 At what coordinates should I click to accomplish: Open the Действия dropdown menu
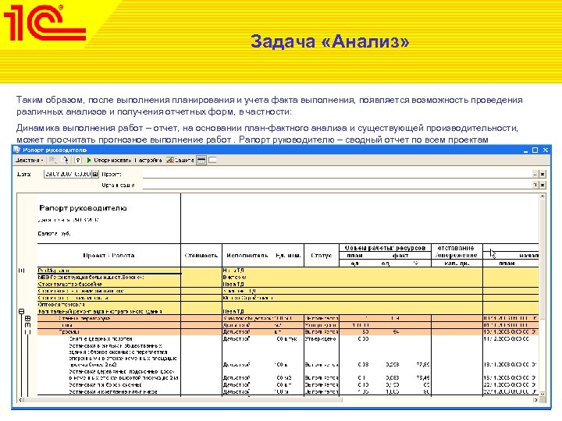coord(30,161)
